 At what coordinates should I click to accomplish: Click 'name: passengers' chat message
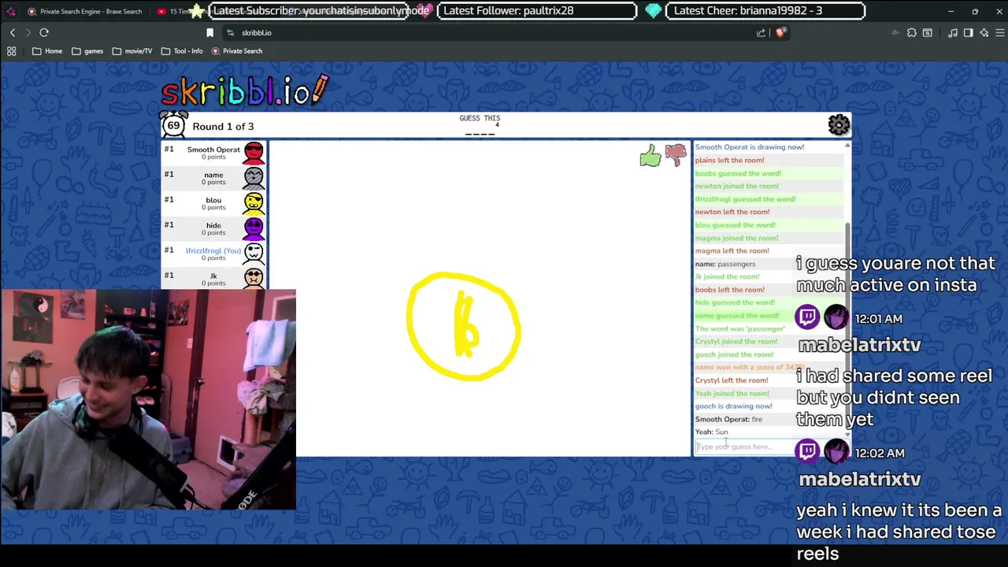pyautogui.click(x=724, y=264)
